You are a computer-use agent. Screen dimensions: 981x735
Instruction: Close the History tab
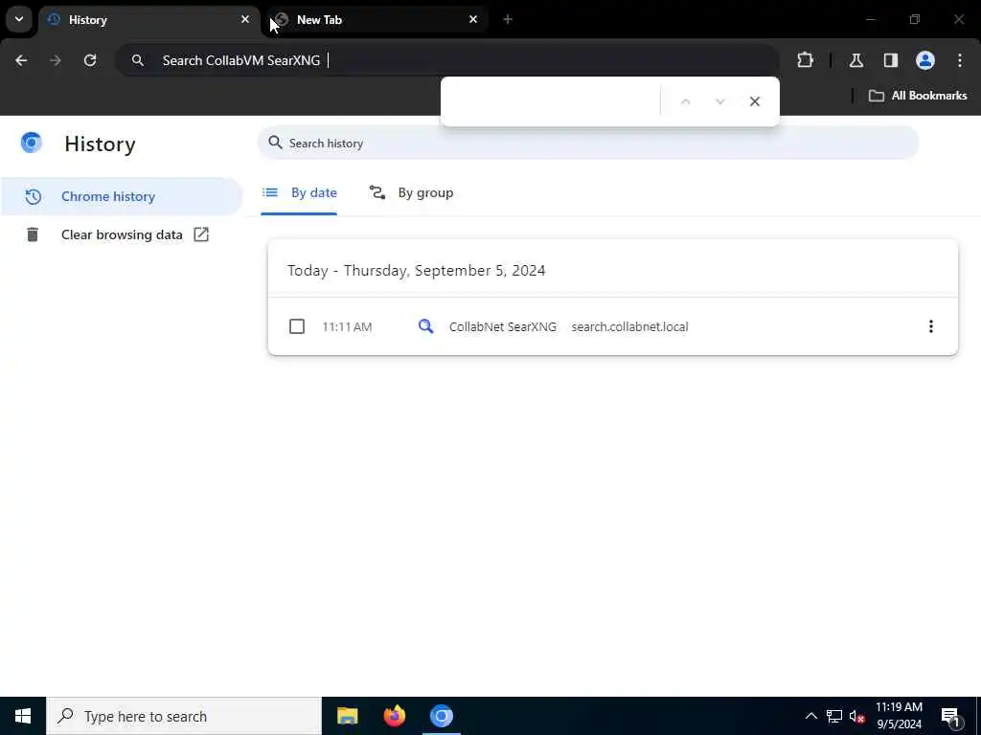pyautogui.click(x=245, y=20)
